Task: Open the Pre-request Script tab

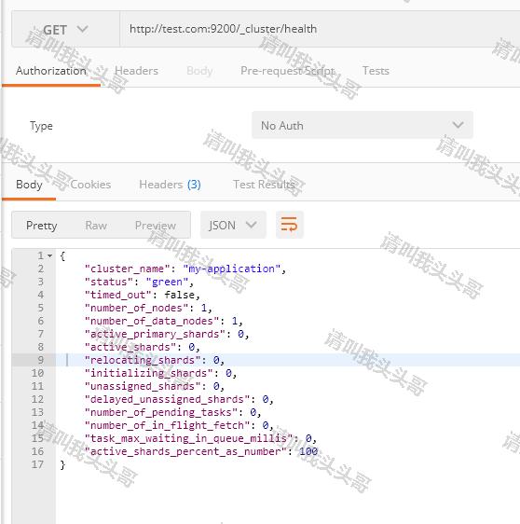Action: coord(287,71)
